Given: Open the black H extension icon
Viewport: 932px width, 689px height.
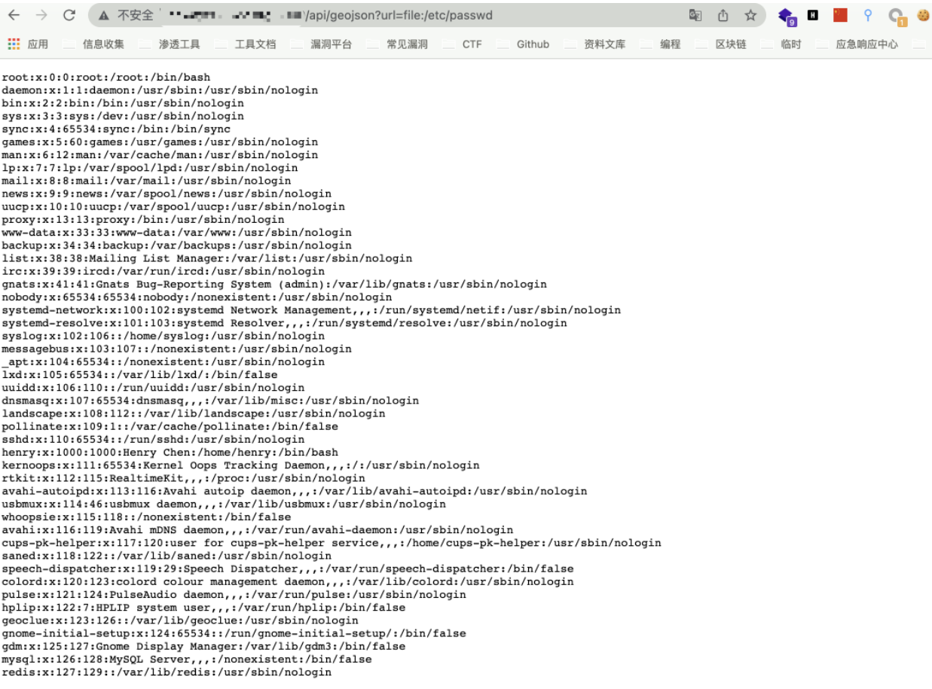Looking at the screenshot, I should click(x=813, y=15).
